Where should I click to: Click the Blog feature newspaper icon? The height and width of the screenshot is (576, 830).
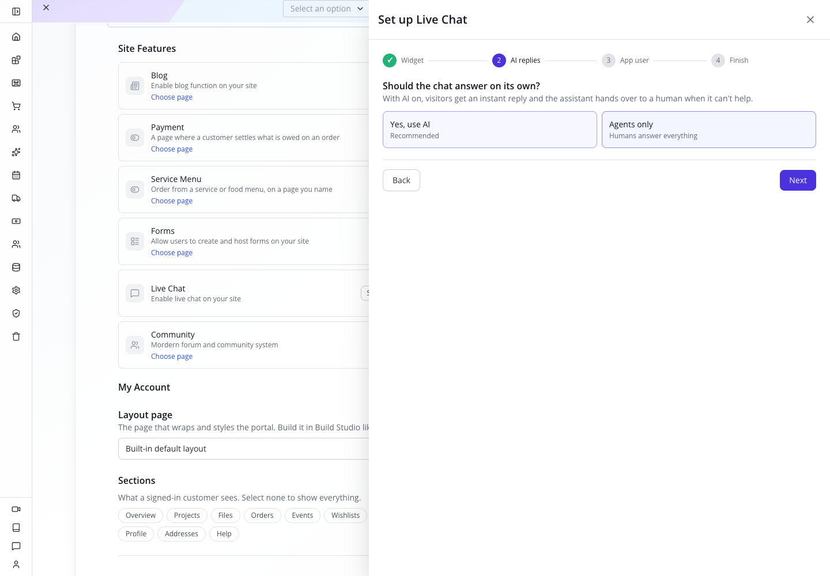[x=135, y=86]
